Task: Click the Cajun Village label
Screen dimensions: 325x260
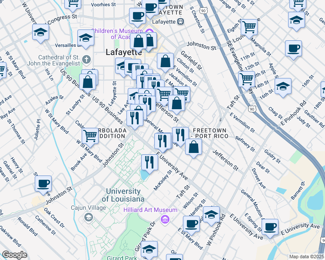Action: tap(88, 208)
